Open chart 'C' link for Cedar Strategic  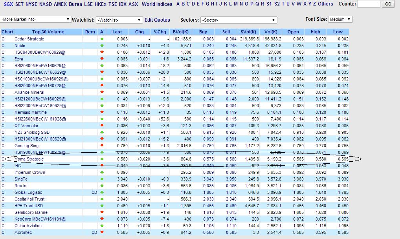click(3, 39)
